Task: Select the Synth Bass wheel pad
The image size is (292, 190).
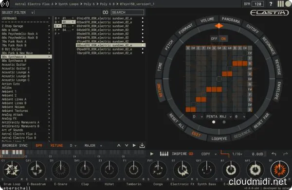Action: (x=206, y=170)
